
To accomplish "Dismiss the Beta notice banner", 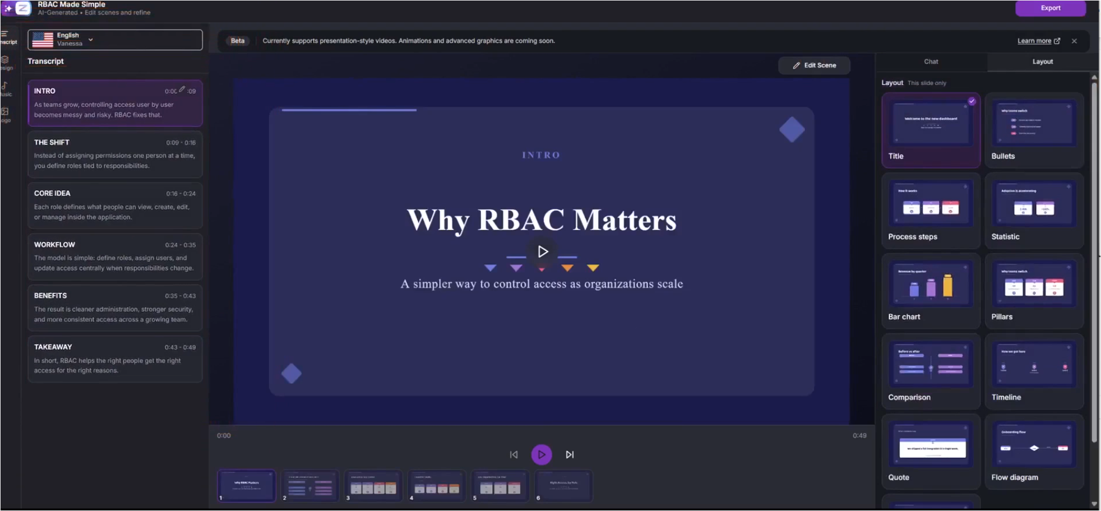I will pyautogui.click(x=1074, y=41).
